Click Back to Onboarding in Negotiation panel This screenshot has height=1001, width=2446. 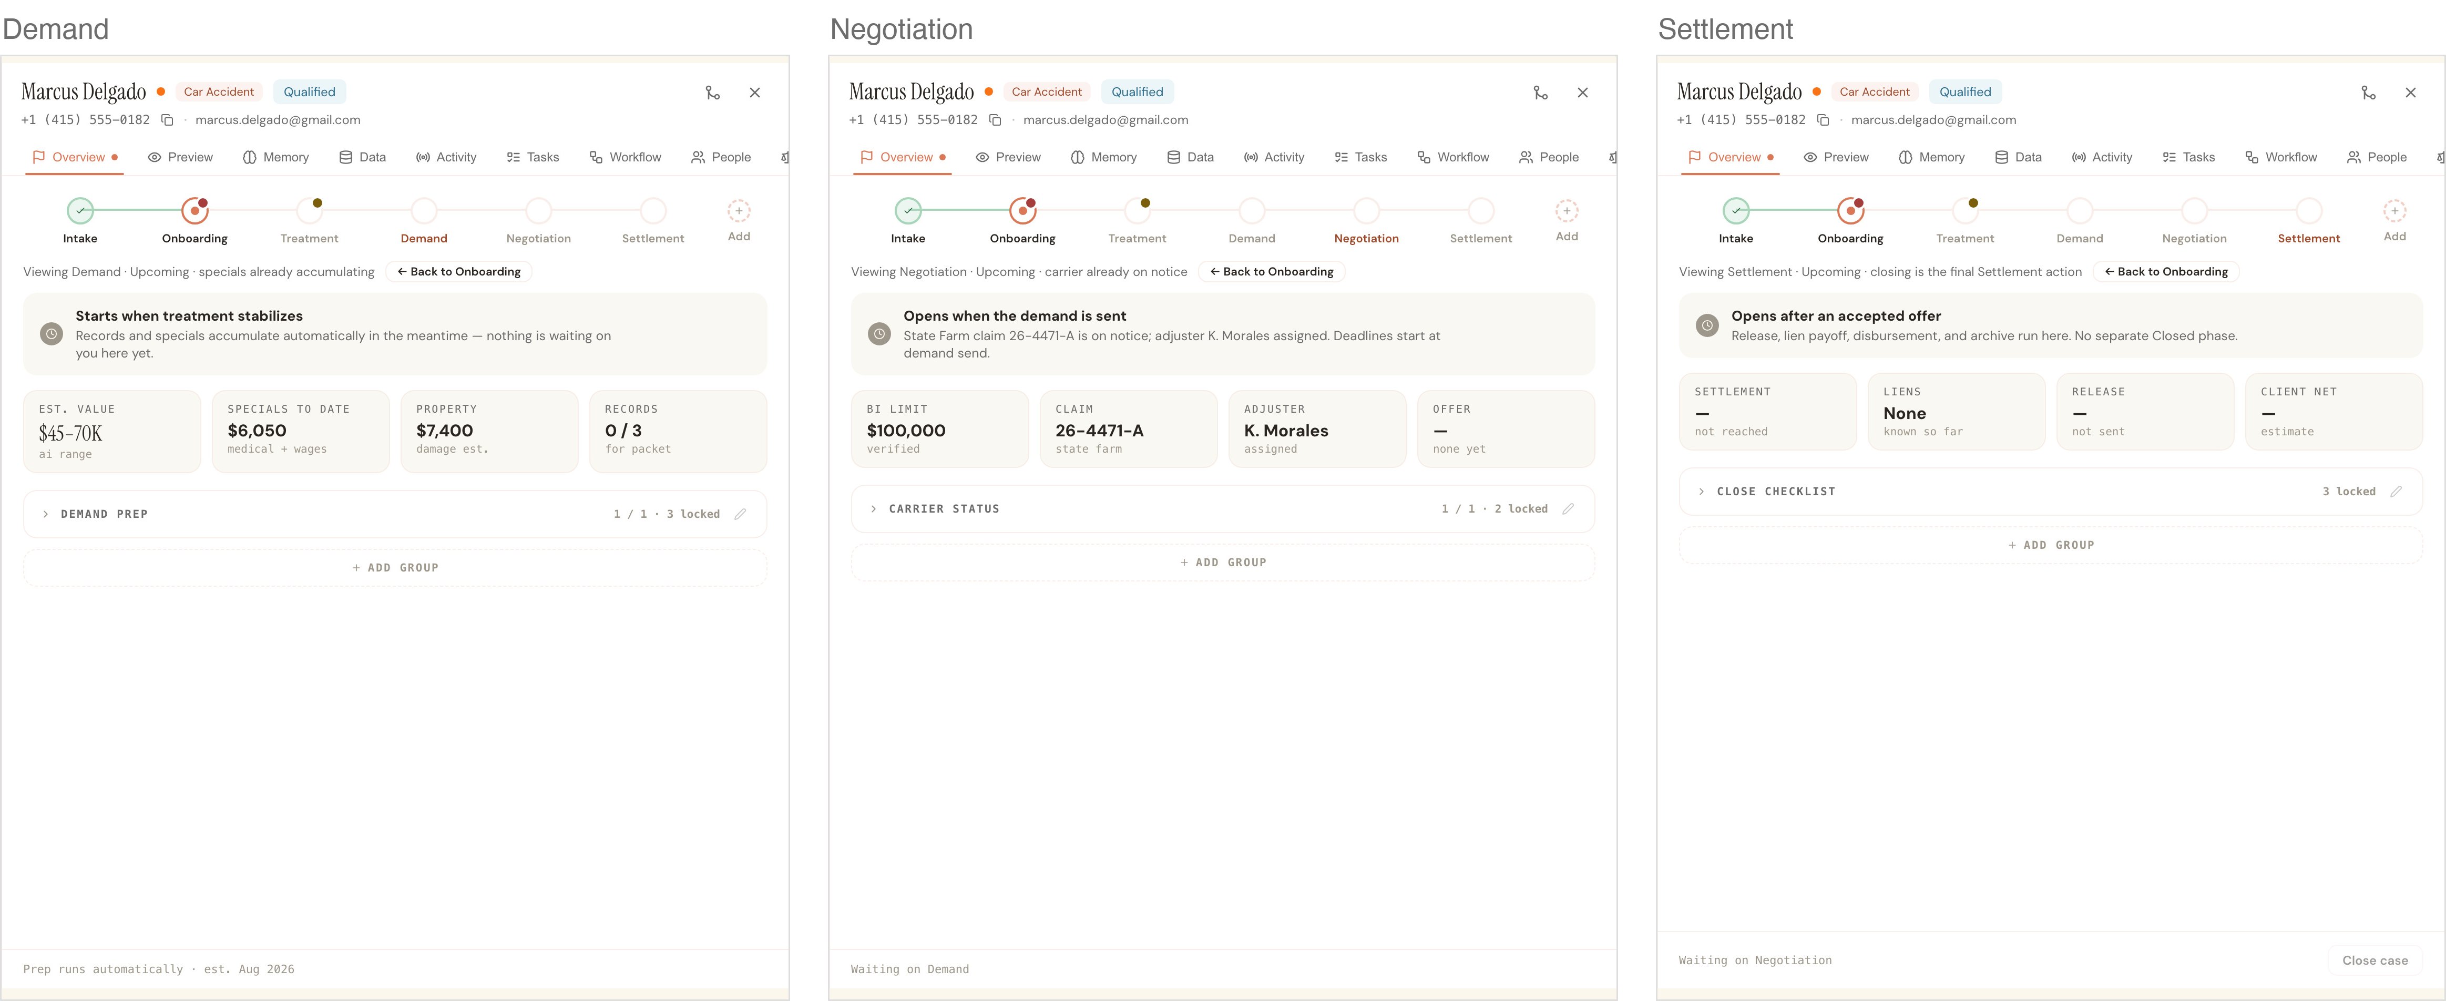(x=1272, y=272)
